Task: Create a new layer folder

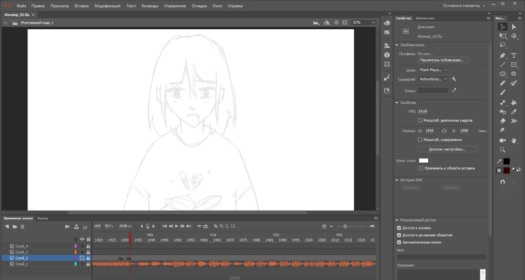Action: point(15,227)
